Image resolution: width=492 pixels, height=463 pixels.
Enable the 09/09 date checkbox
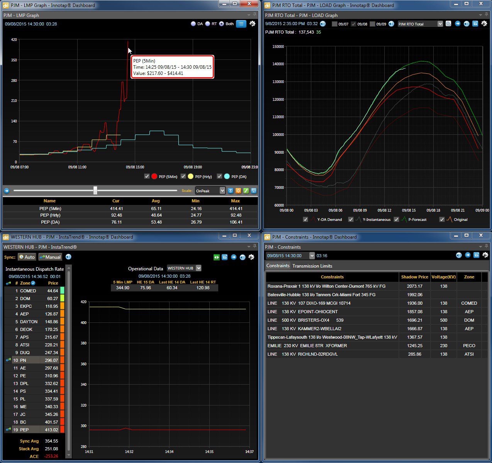[372, 24]
